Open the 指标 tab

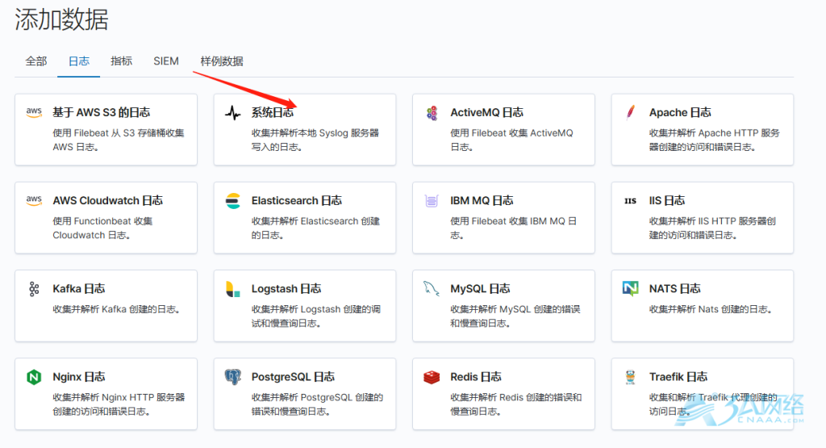[122, 61]
